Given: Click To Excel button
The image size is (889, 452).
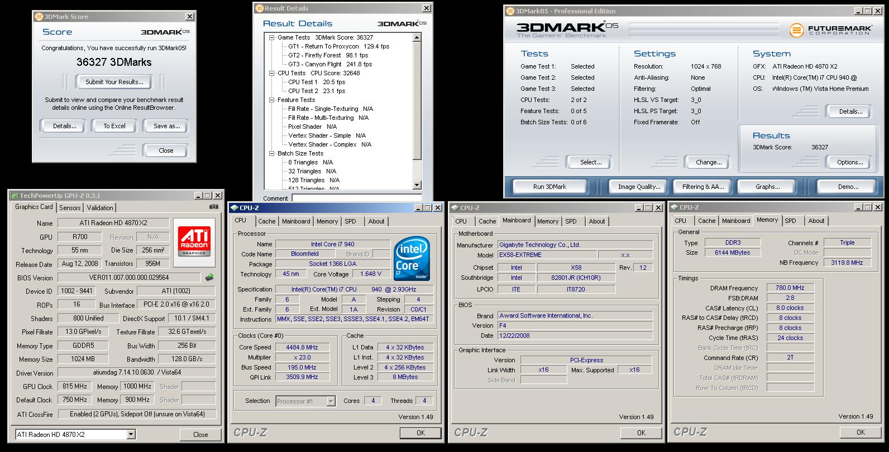Looking at the screenshot, I should [x=114, y=126].
